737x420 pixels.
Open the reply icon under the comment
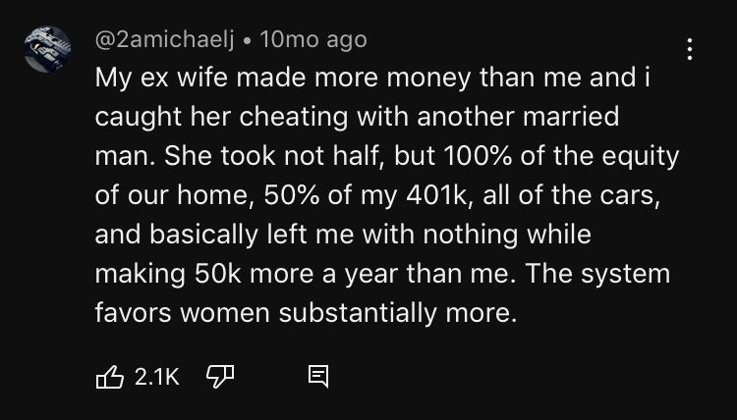[318, 374]
